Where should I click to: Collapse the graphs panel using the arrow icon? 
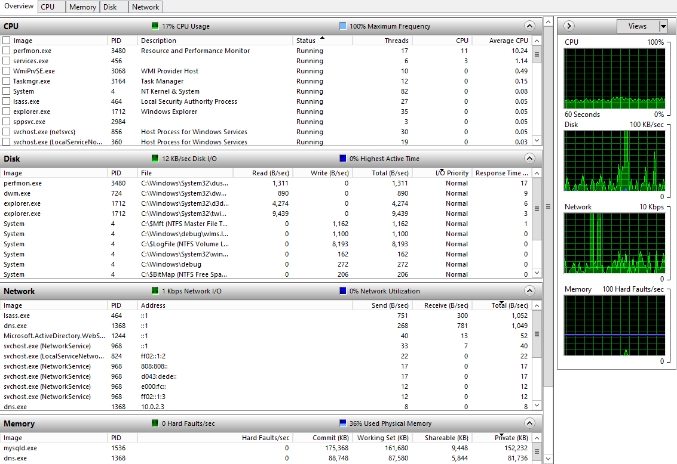pos(569,26)
